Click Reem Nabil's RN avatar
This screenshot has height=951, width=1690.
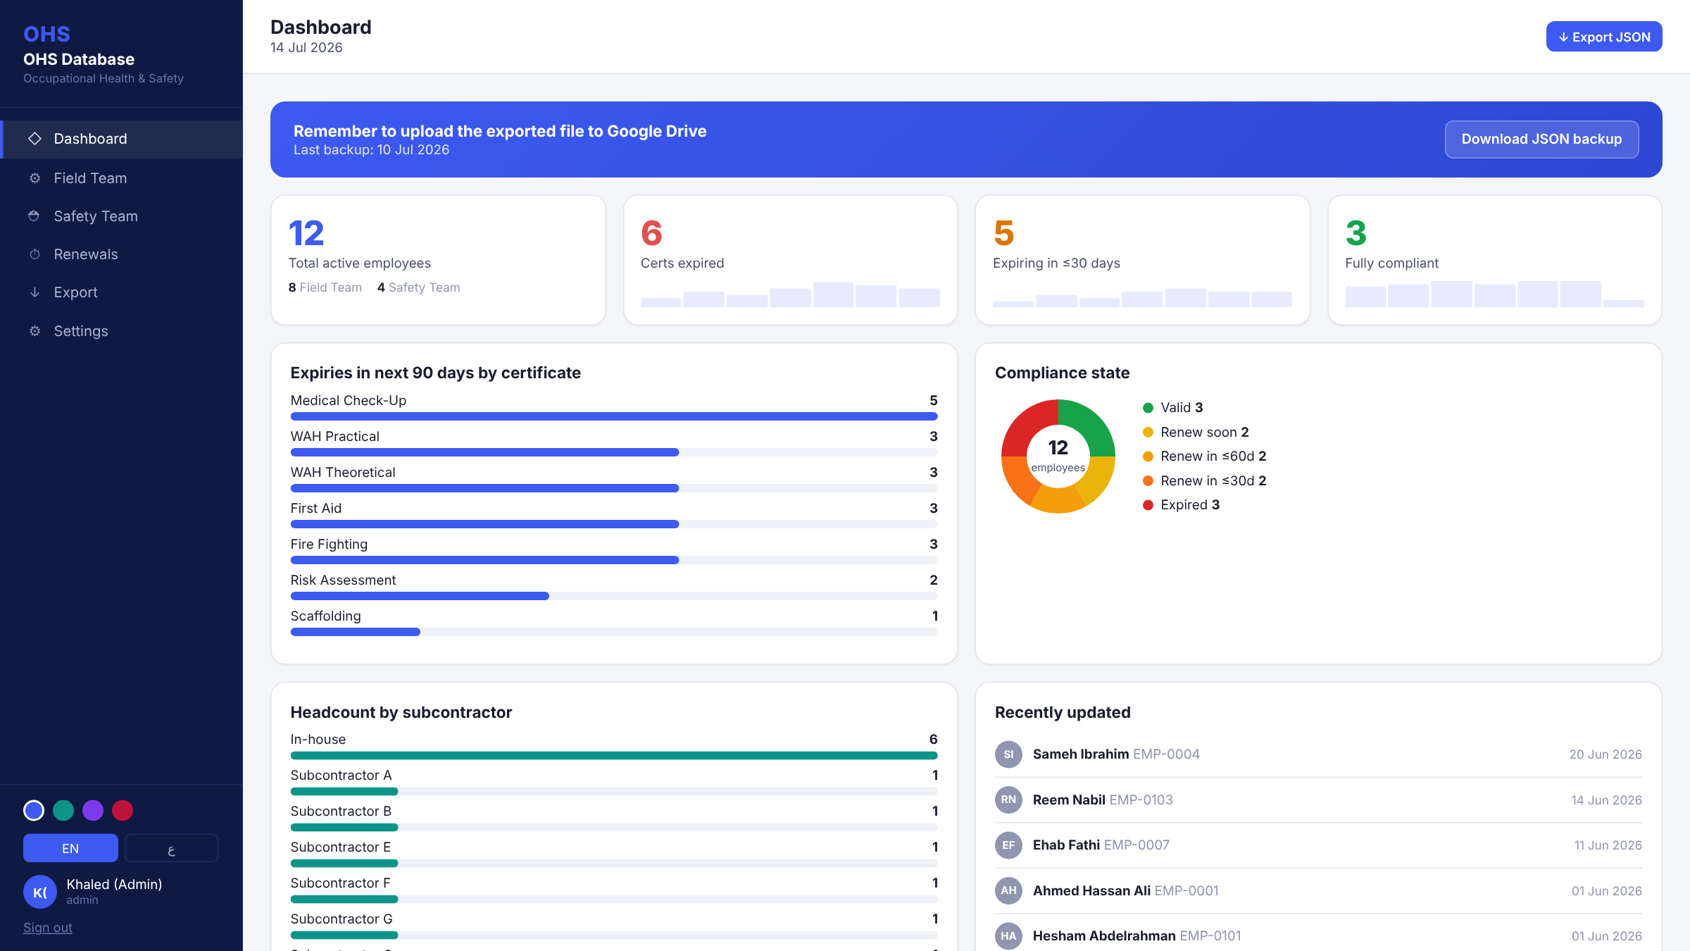[x=1008, y=800]
